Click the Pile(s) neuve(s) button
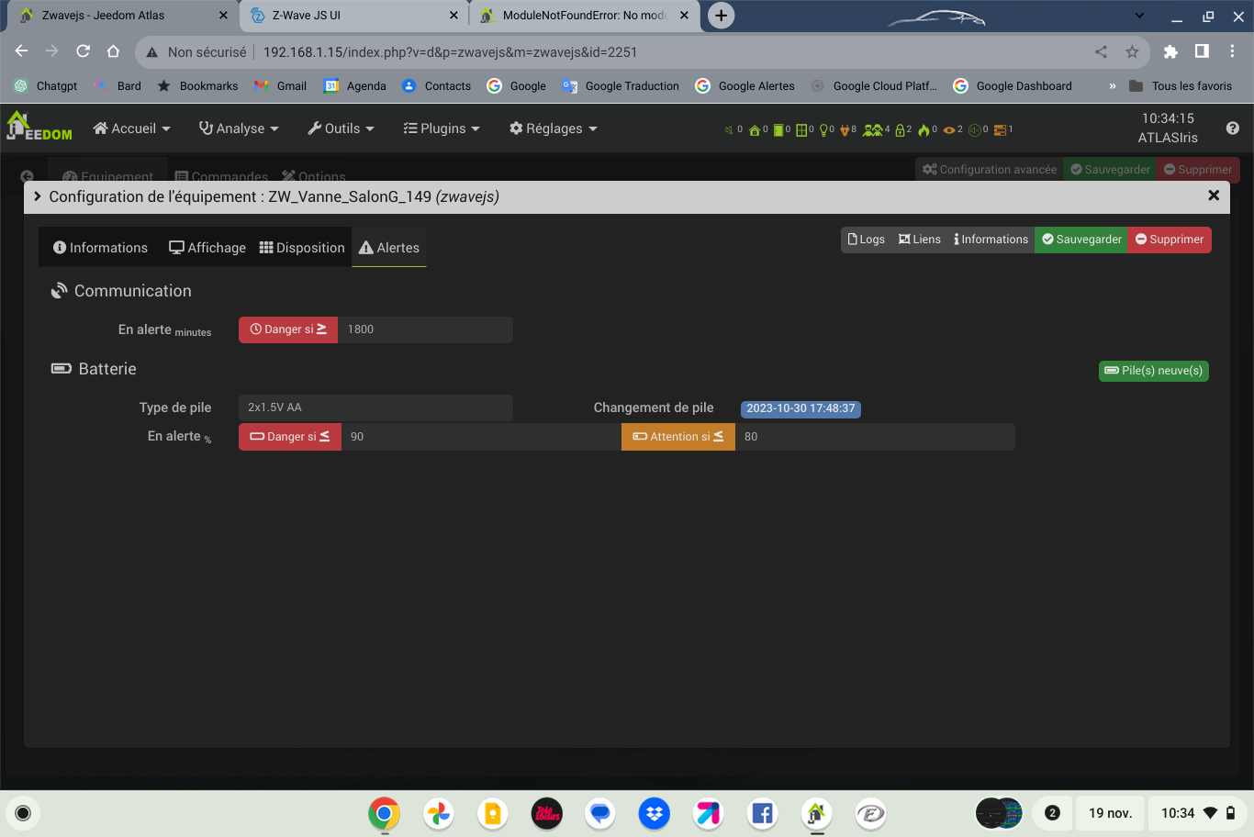1254x837 pixels. (1153, 371)
